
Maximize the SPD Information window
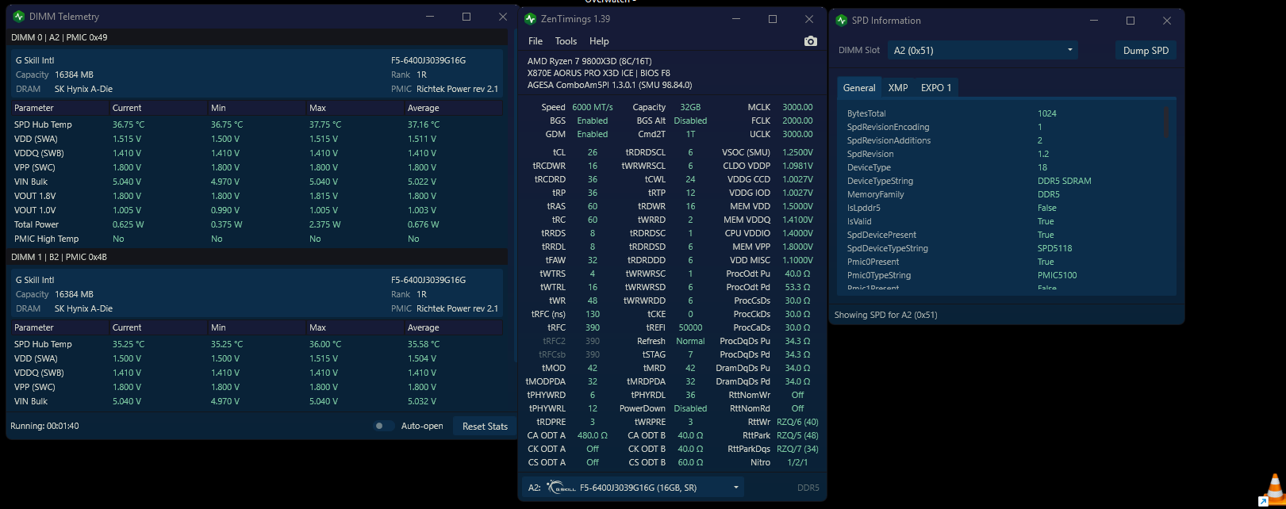coord(1131,21)
